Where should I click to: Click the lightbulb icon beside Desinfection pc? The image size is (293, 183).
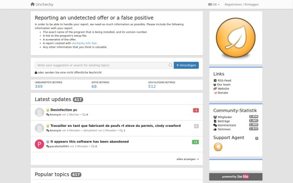coord(48,110)
